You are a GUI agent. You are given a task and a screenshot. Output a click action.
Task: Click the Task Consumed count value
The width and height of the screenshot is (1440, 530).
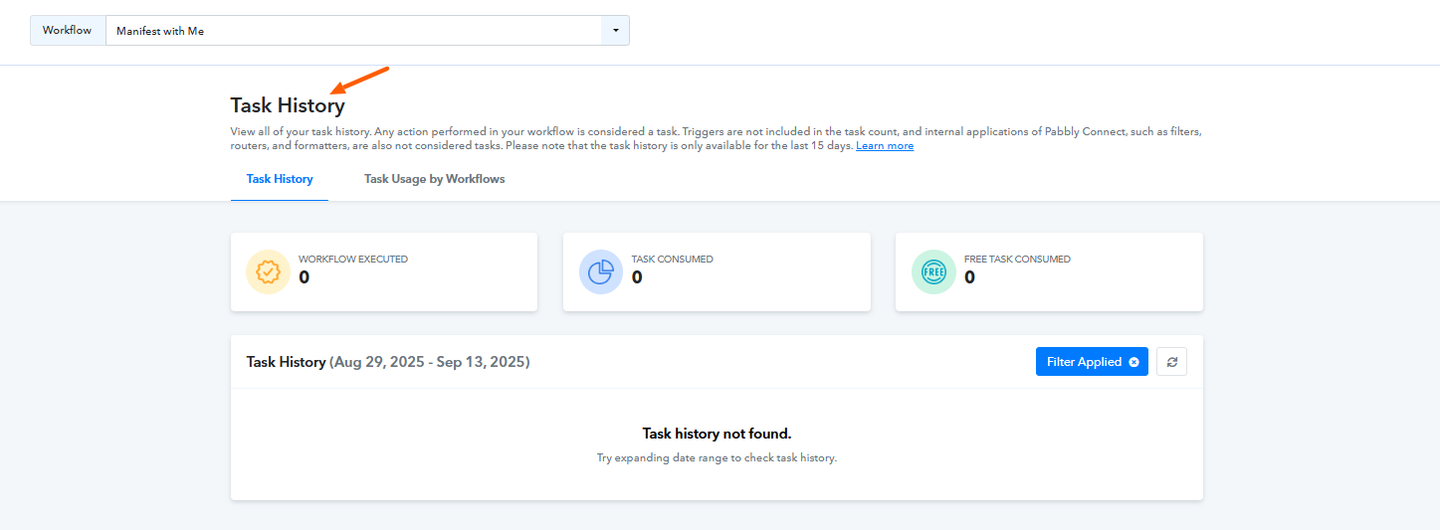tap(637, 277)
